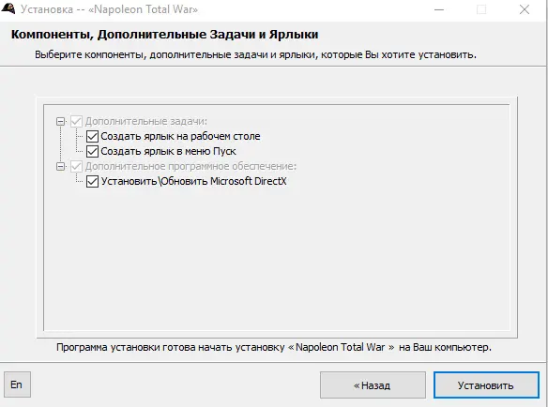This screenshot has width=548, height=407.
Task: Select the «Создать ярлык на рабочем столе» label
Action: point(180,136)
